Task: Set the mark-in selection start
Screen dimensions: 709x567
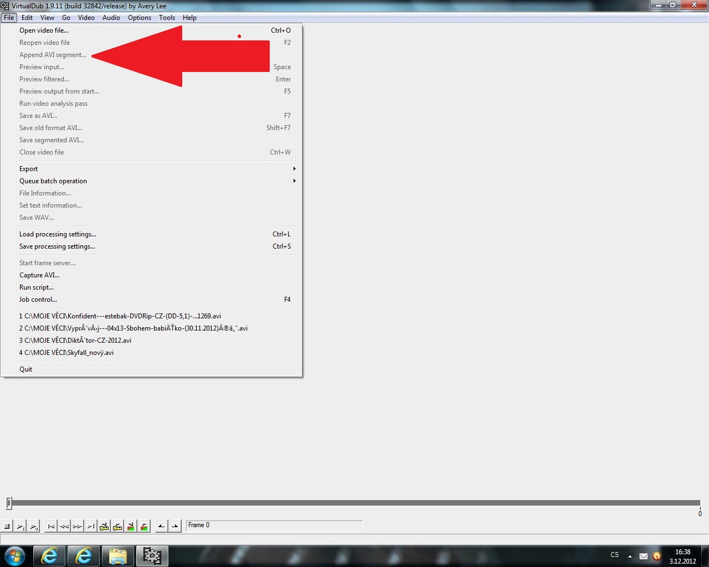Action: click(161, 526)
